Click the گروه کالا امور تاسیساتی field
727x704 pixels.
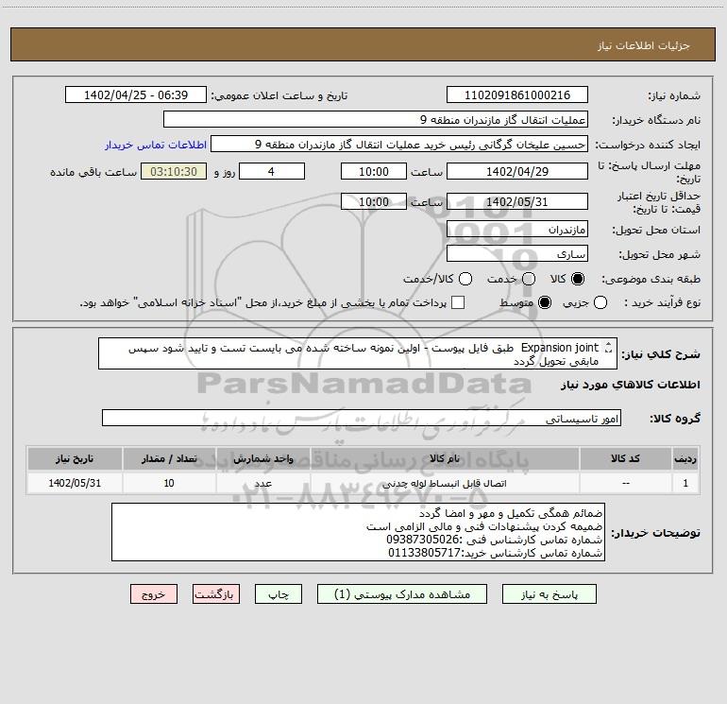(x=362, y=418)
